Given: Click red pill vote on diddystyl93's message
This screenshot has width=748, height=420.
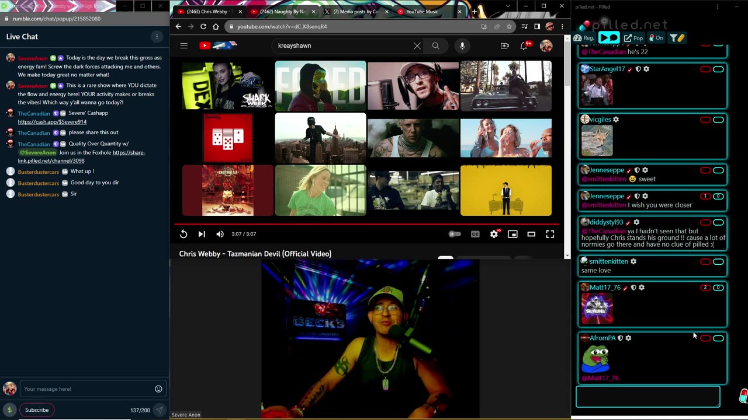Looking at the screenshot, I should point(705,223).
